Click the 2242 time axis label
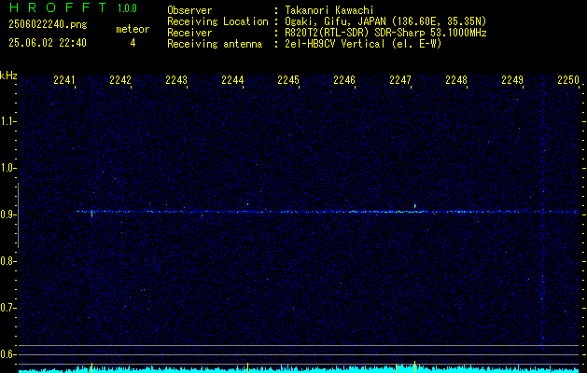Image resolution: width=587 pixels, height=373 pixels. pyautogui.click(x=120, y=80)
